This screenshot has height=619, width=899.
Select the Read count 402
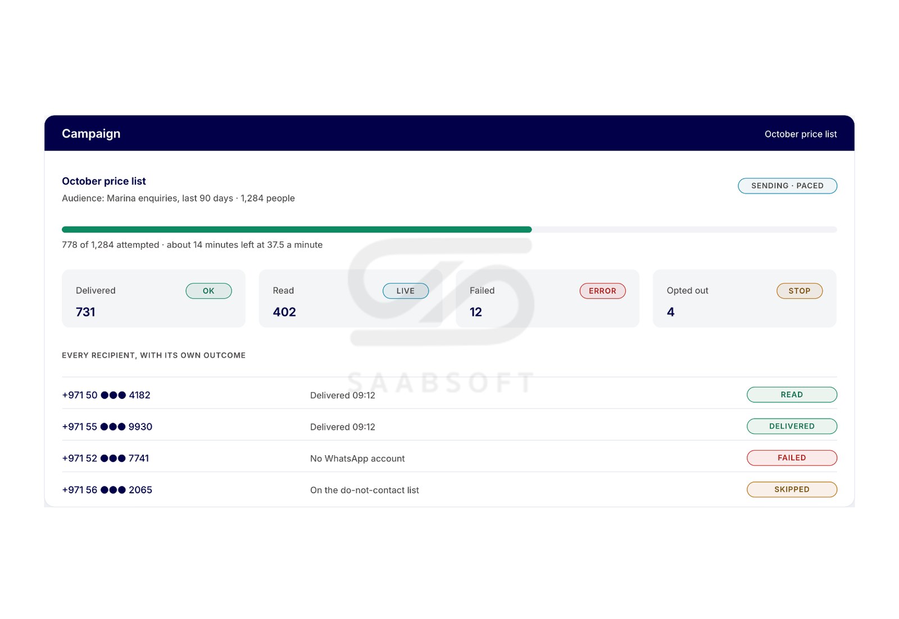tap(284, 312)
